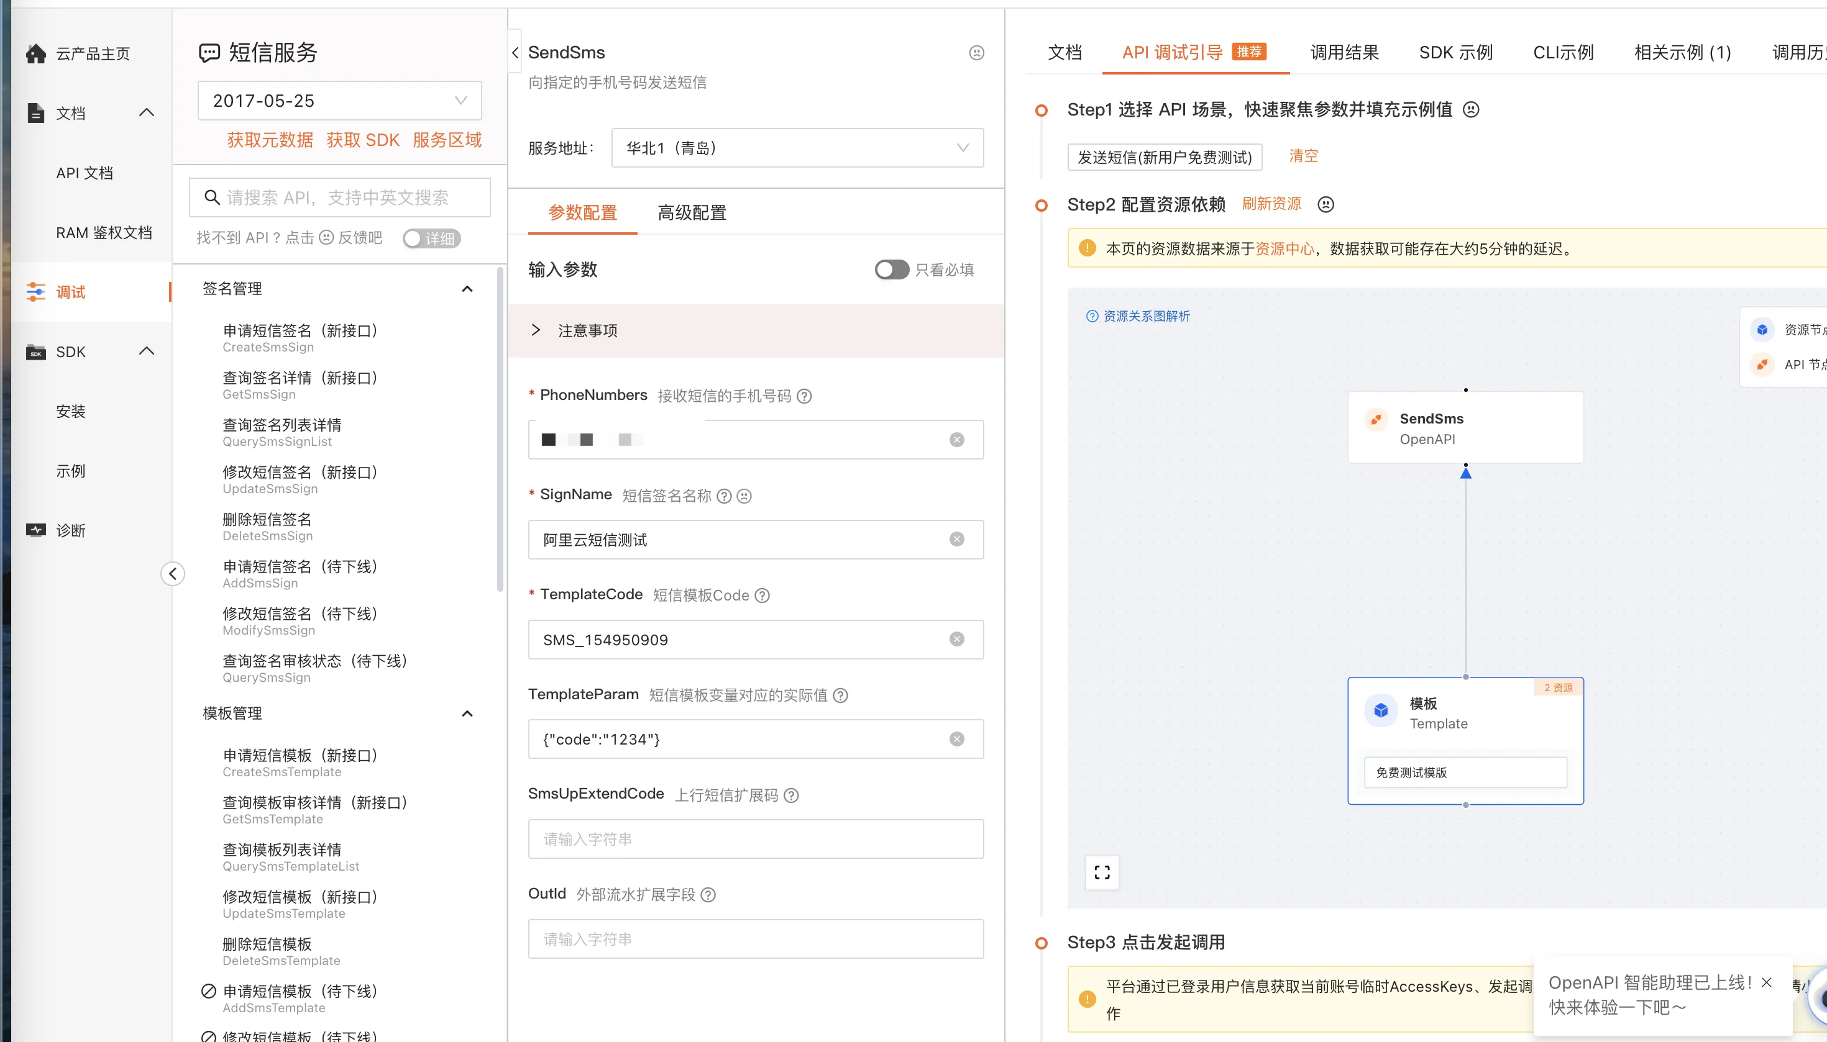Toggle the 详细 switch under search box

pos(431,238)
